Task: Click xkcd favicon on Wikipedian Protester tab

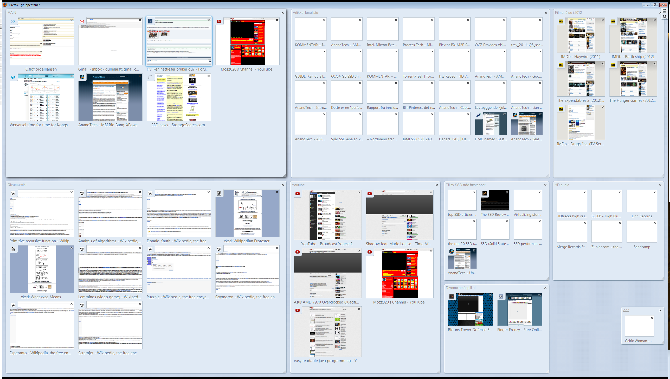Action: pyautogui.click(x=219, y=193)
